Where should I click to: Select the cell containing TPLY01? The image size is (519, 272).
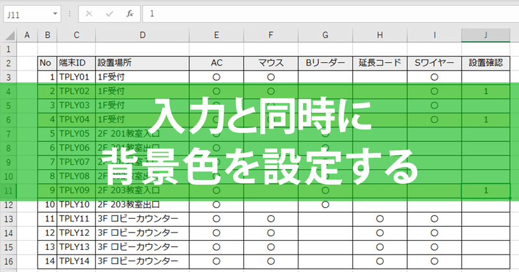click(76, 77)
